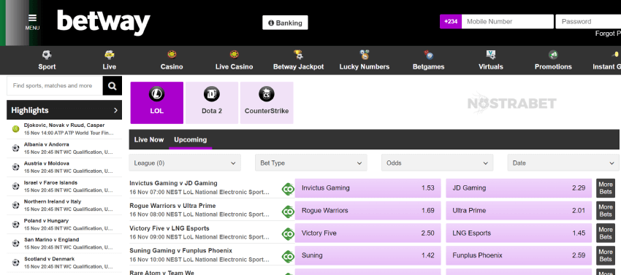Click cash-out icon for Victory Five match
The image size is (621, 275).
coord(288,234)
